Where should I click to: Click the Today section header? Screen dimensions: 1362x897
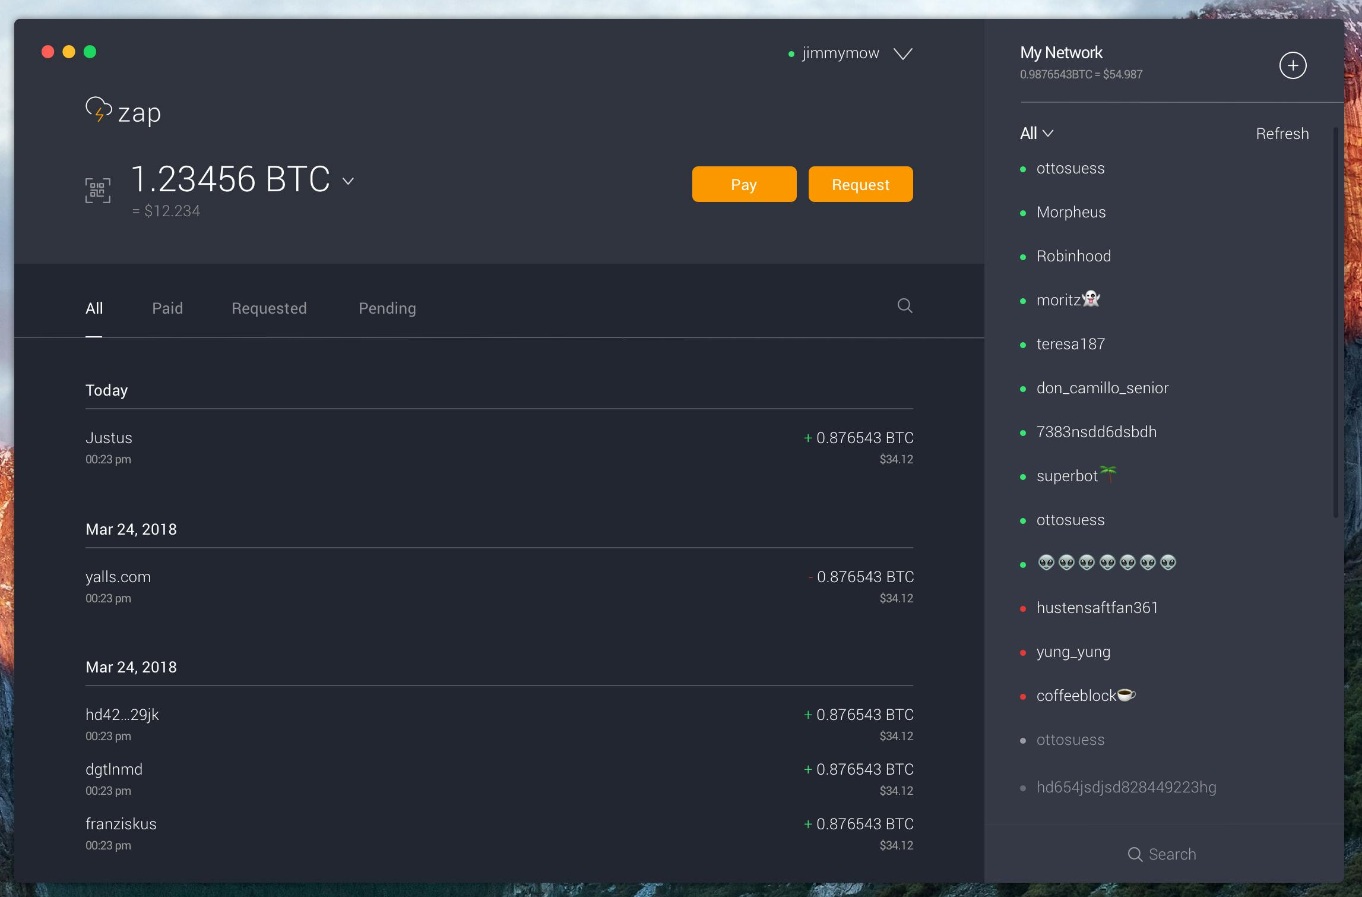[x=107, y=390]
